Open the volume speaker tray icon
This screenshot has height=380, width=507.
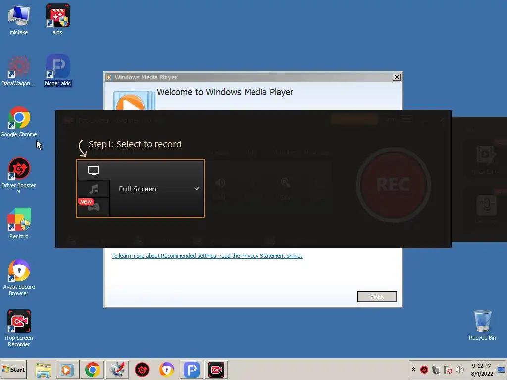point(459,369)
